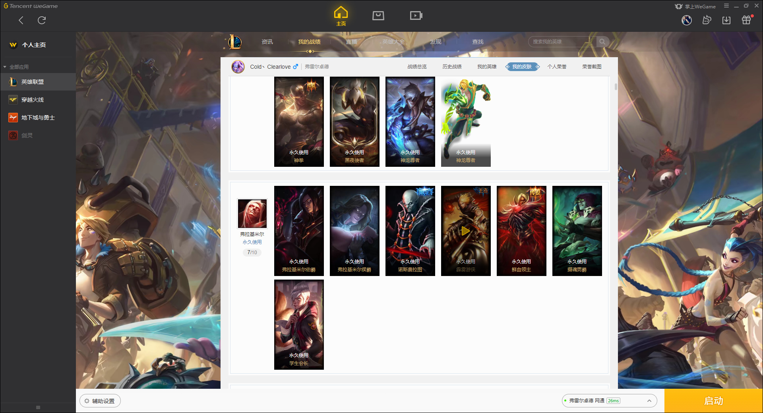Open the 学生会长 skin thumbnail
This screenshot has height=413, width=763.
click(299, 324)
